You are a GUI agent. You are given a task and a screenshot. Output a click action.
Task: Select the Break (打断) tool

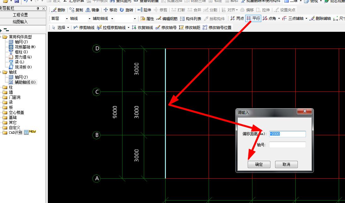(178, 10)
